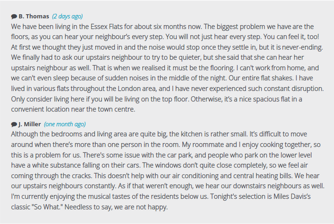
Task: Click the reviewer name B. Thomas
Action: point(33,17)
